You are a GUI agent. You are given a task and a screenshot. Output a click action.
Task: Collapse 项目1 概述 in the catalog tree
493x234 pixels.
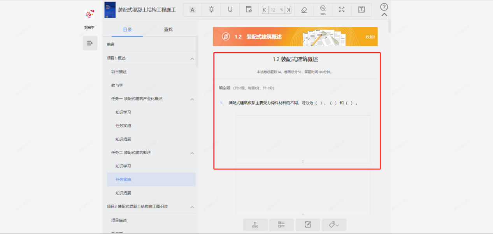tap(192, 58)
